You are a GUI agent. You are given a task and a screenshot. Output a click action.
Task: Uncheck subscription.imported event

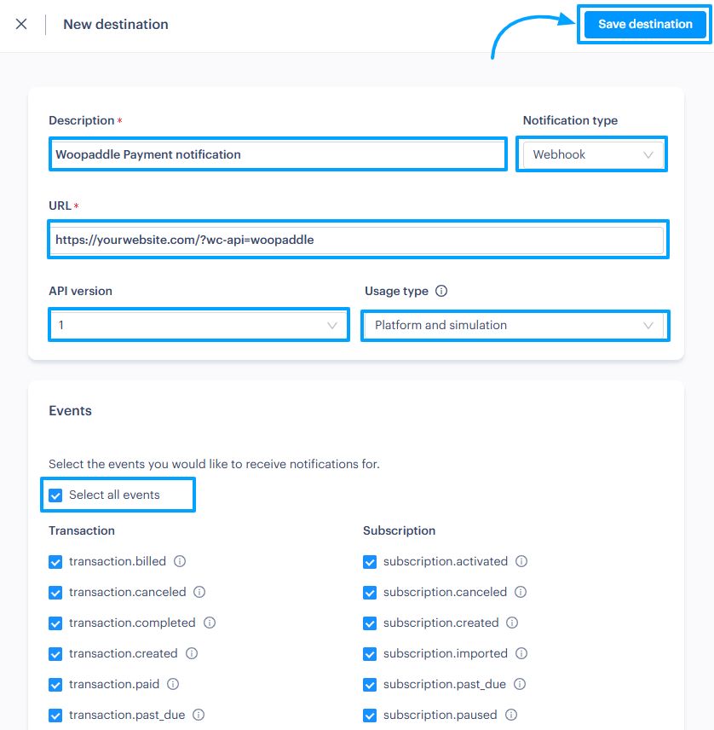tap(370, 654)
